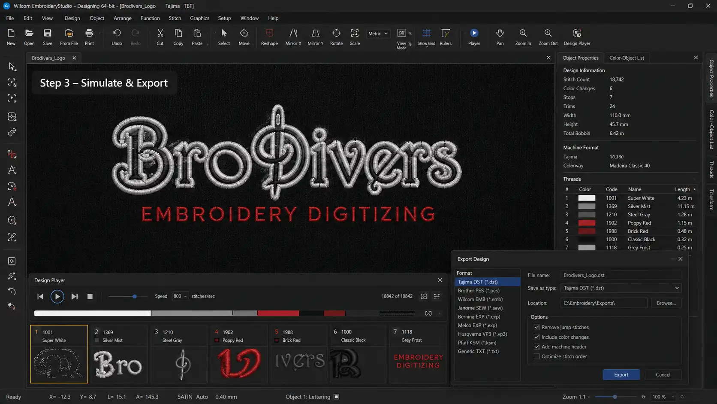Image resolution: width=717 pixels, height=404 pixels.
Task: Expand the Save as type dropdown
Action: (677, 288)
